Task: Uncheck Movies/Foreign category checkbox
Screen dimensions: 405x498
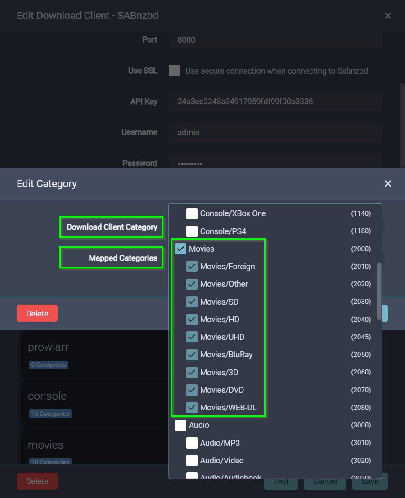Action: [x=192, y=267]
